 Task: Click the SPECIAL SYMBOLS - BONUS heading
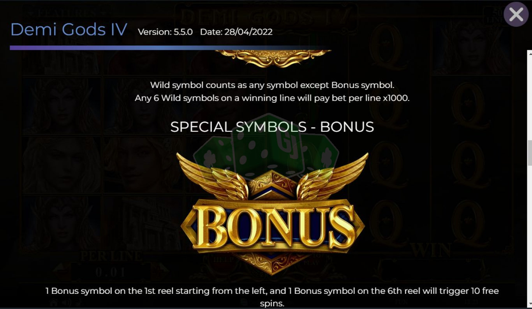point(272,127)
